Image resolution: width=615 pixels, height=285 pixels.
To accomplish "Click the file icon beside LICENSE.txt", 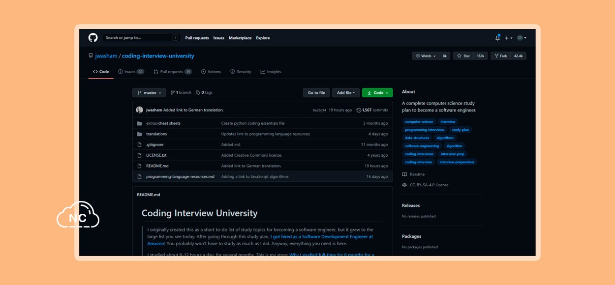I will 139,155.
